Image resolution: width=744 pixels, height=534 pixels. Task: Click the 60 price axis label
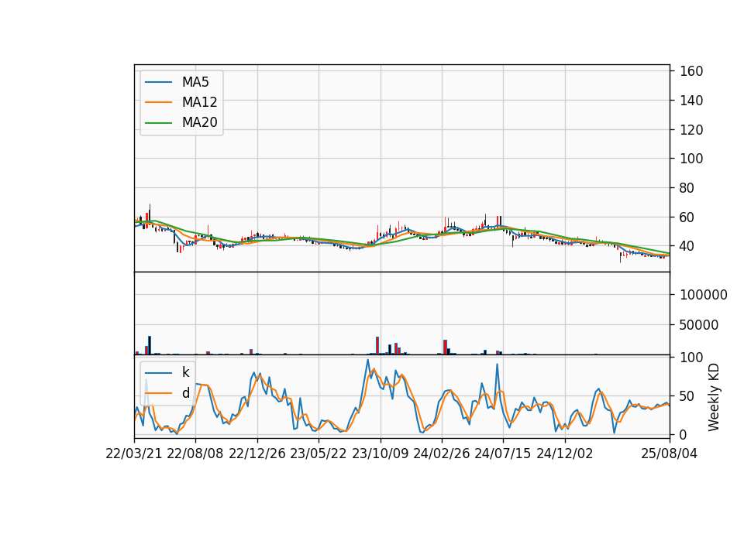click(687, 217)
